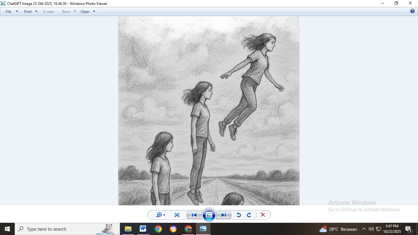Open the first Chrome taskbar icon

(158, 229)
